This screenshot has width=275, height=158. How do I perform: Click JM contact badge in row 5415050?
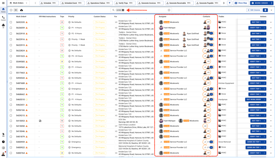[x=205, y=126]
